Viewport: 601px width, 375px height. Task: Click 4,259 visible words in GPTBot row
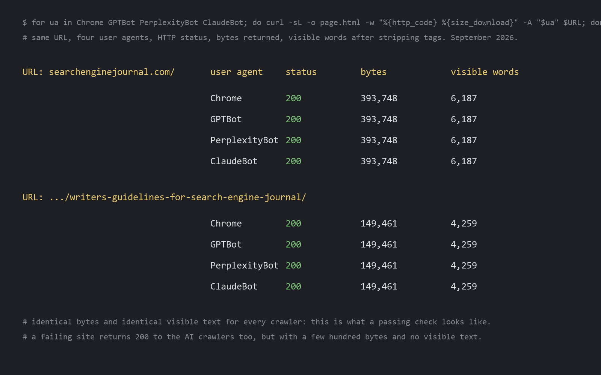464,244
